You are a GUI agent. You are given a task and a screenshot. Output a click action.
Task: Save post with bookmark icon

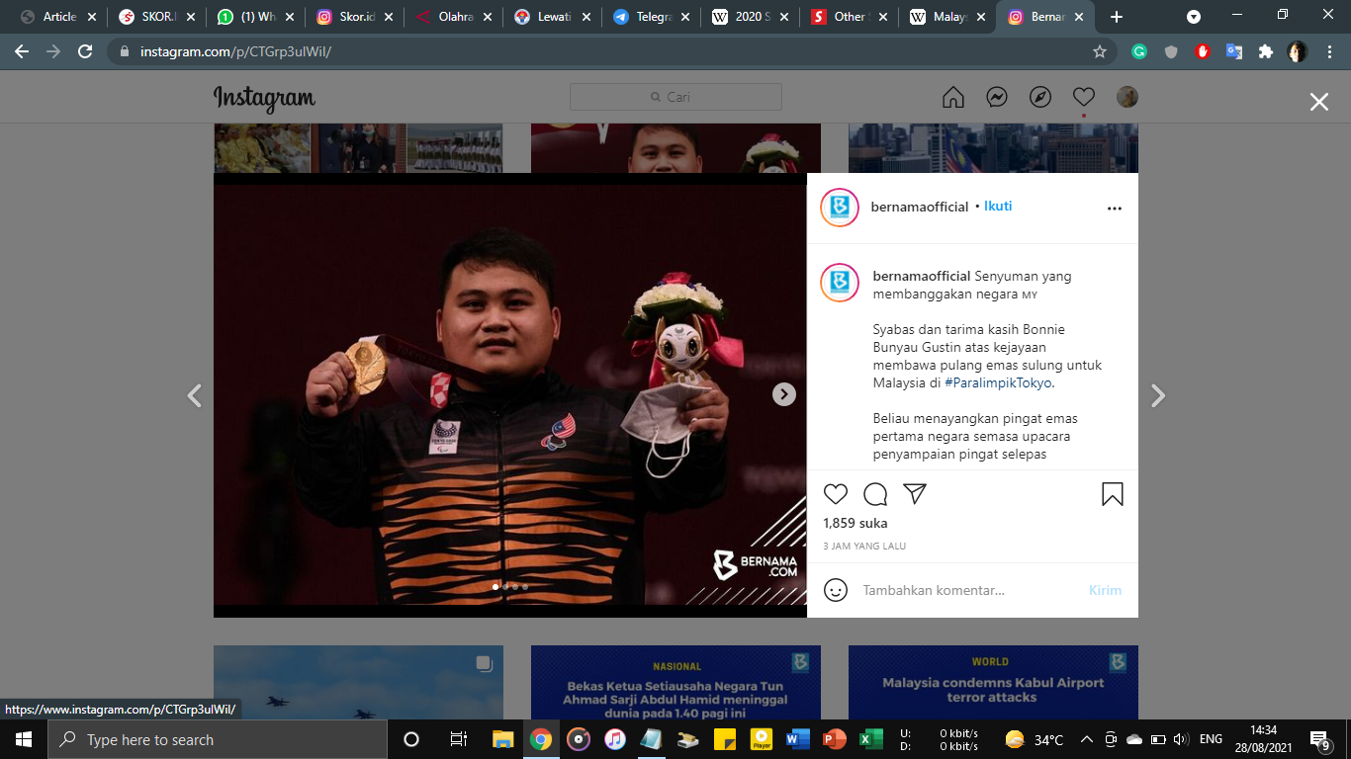click(1113, 494)
